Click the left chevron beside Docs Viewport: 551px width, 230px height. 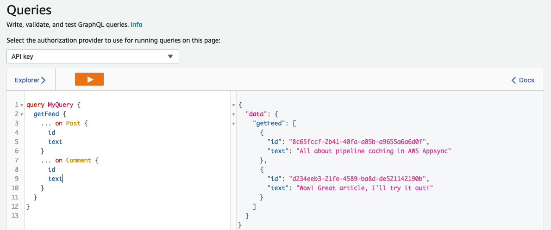coord(513,80)
